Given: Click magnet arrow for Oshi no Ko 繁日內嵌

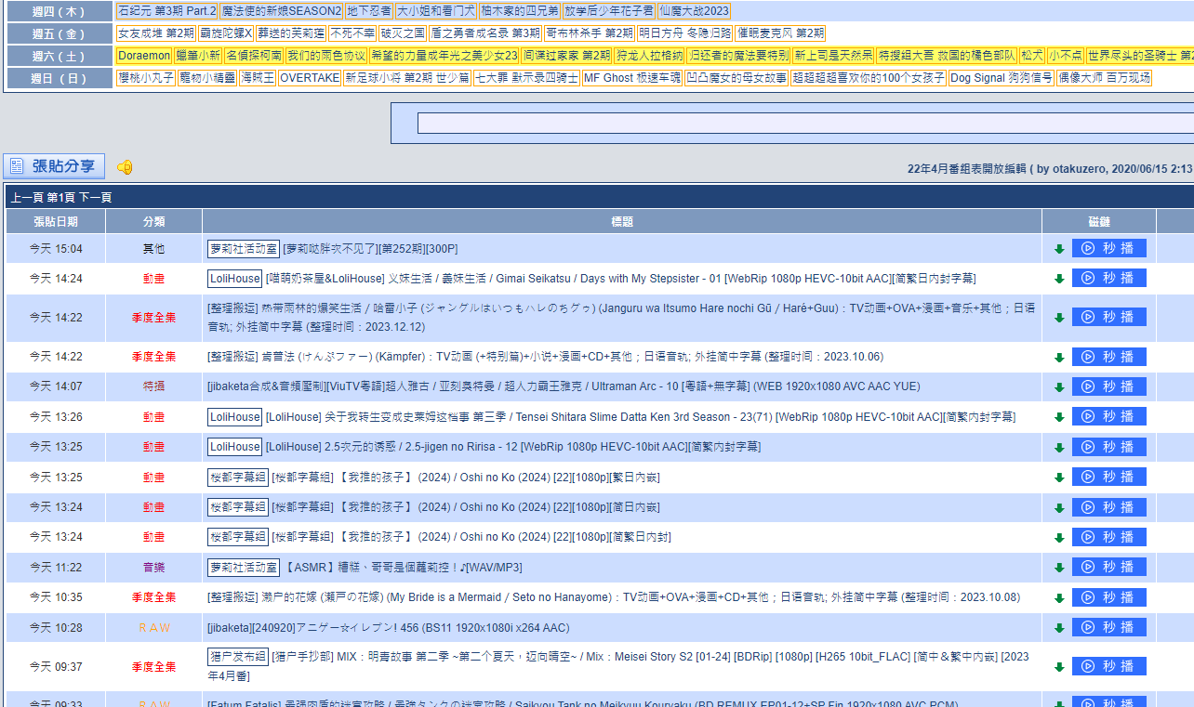Looking at the screenshot, I should click(x=1059, y=478).
